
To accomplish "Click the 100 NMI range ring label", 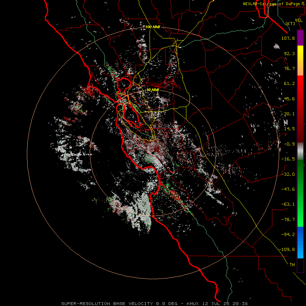I will 153,27.
